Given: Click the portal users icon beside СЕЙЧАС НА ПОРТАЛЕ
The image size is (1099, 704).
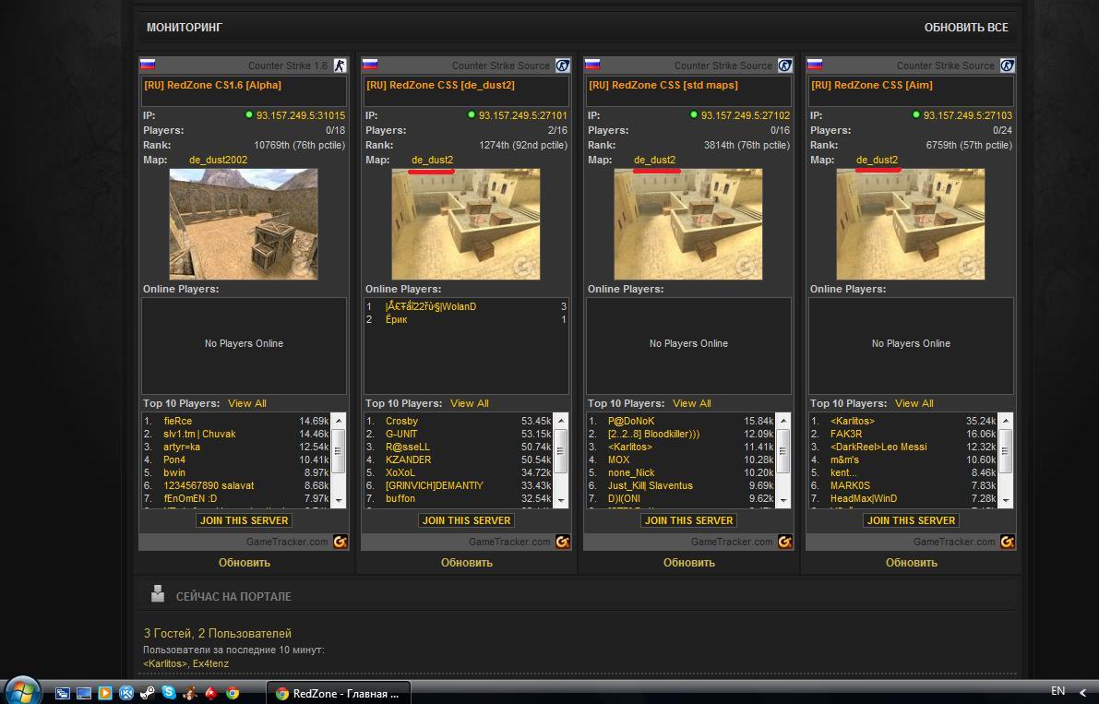Looking at the screenshot, I should click(158, 594).
